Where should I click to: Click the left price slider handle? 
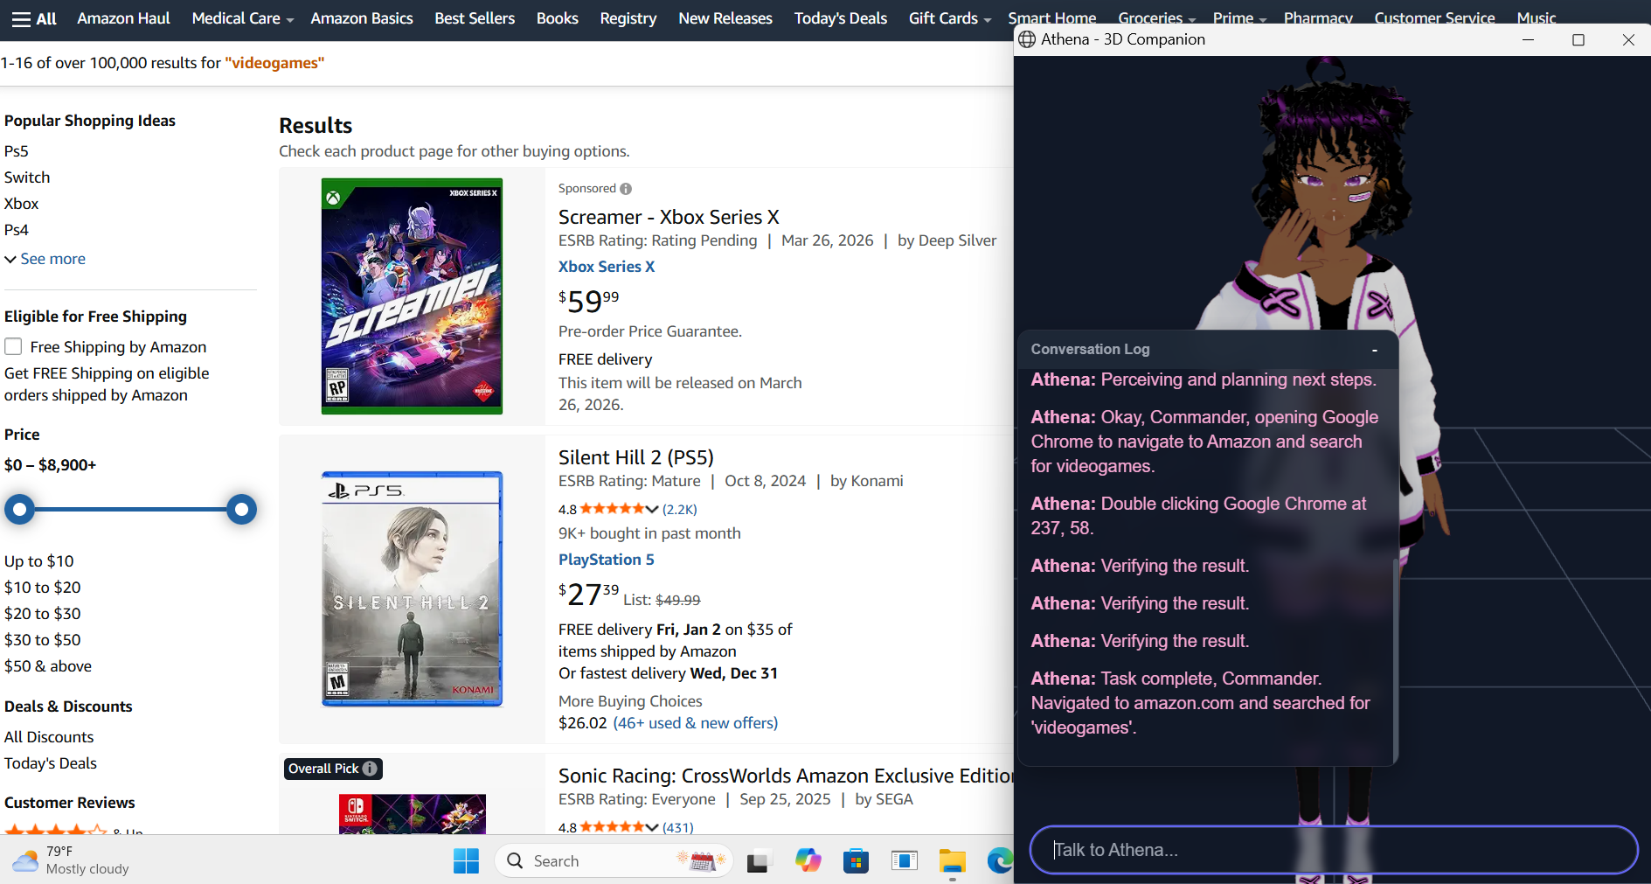click(19, 509)
